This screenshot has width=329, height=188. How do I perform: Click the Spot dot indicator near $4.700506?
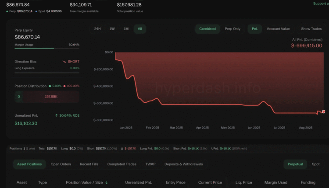[x=35, y=11]
